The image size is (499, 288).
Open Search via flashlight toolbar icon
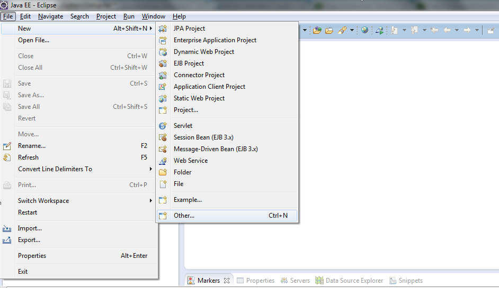pos(342,31)
